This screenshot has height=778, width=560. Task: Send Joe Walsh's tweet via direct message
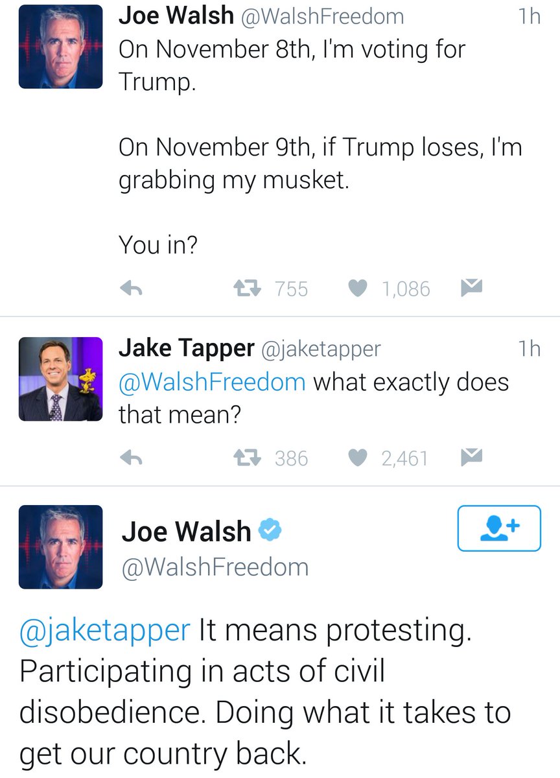[471, 287]
